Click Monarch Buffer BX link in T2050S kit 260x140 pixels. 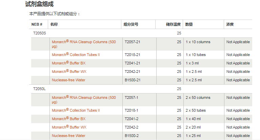click(68, 63)
